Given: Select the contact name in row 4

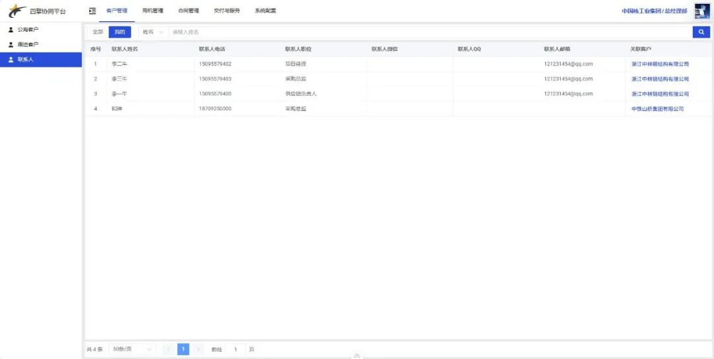Looking at the screenshot, I should coord(116,109).
